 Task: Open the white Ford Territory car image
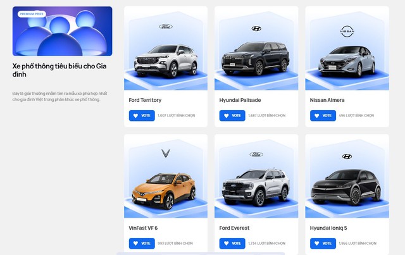(166, 61)
